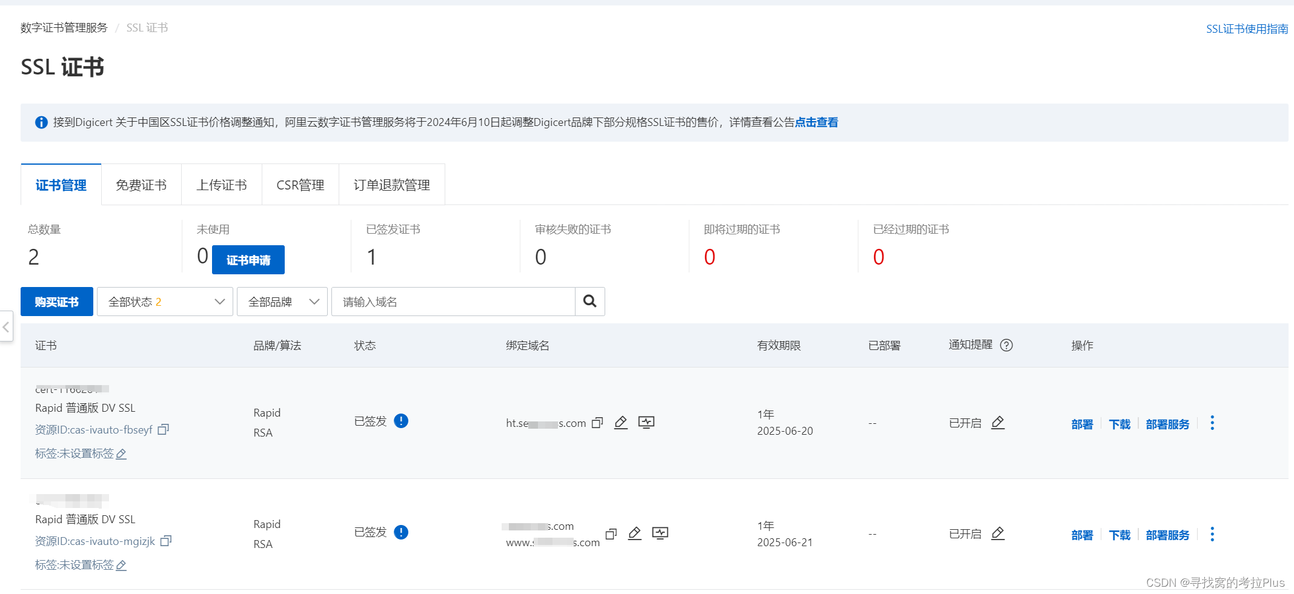
Task: Open the 全部品牌 brand dropdown
Action: tap(282, 302)
